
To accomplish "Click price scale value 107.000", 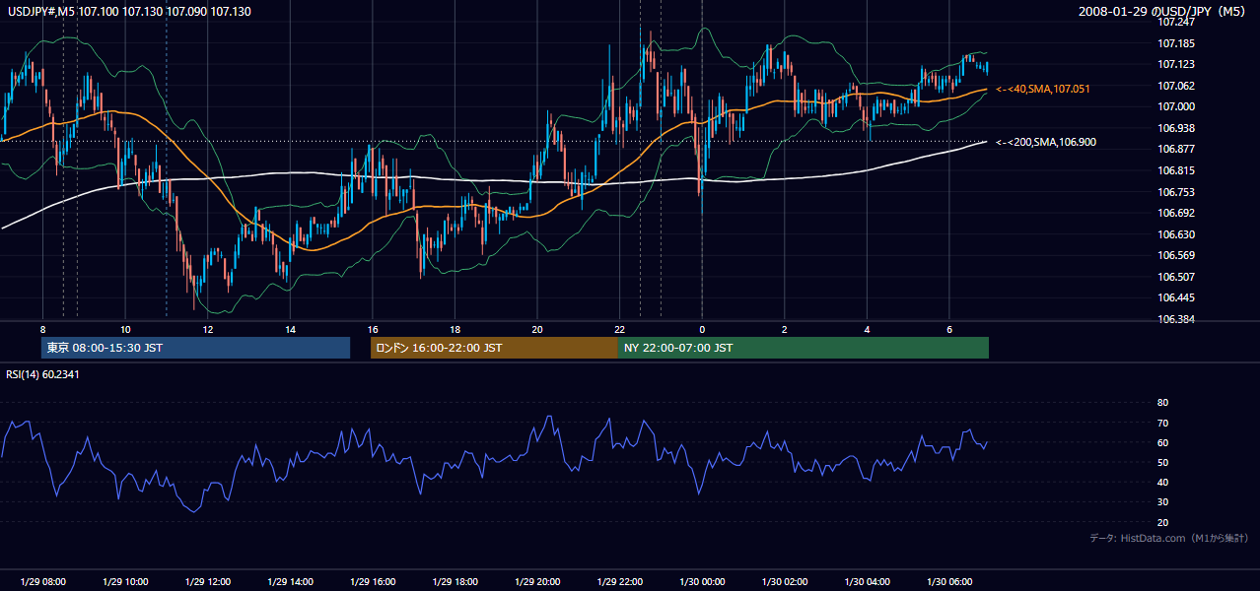I will (x=1175, y=106).
